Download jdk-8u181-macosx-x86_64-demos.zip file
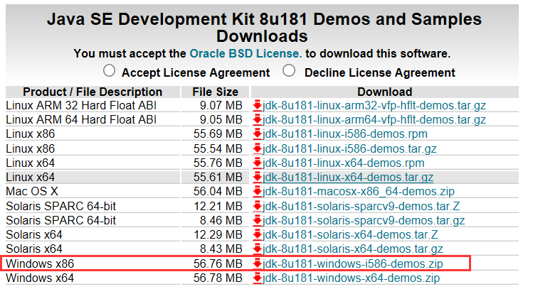The height and width of the screenshot is (294, 533). tap(359, 192)
